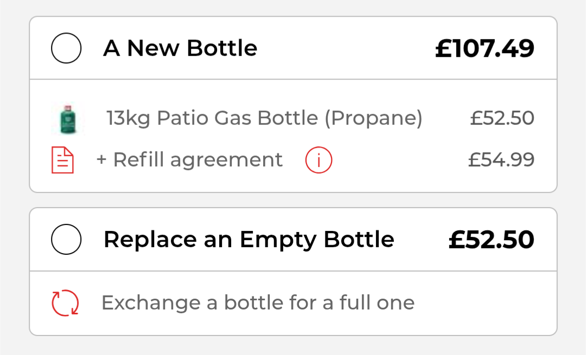The image size is (586, 355).
Task: Click the £54.99 refill agreement price
Action: pos(501,160)
